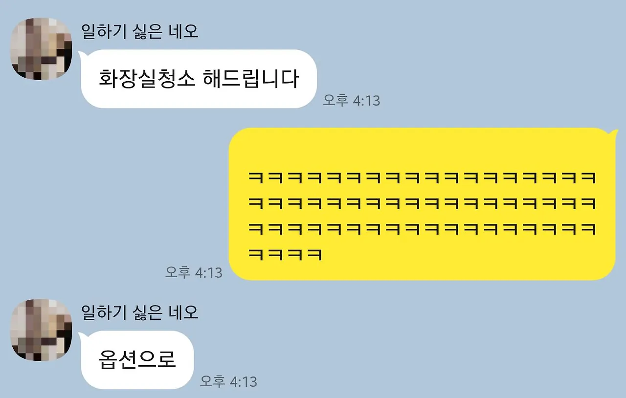Screen dimensions: 626x398
Task: Select the 화장실청소 해드립니다 message bubble
Action: 199,79
